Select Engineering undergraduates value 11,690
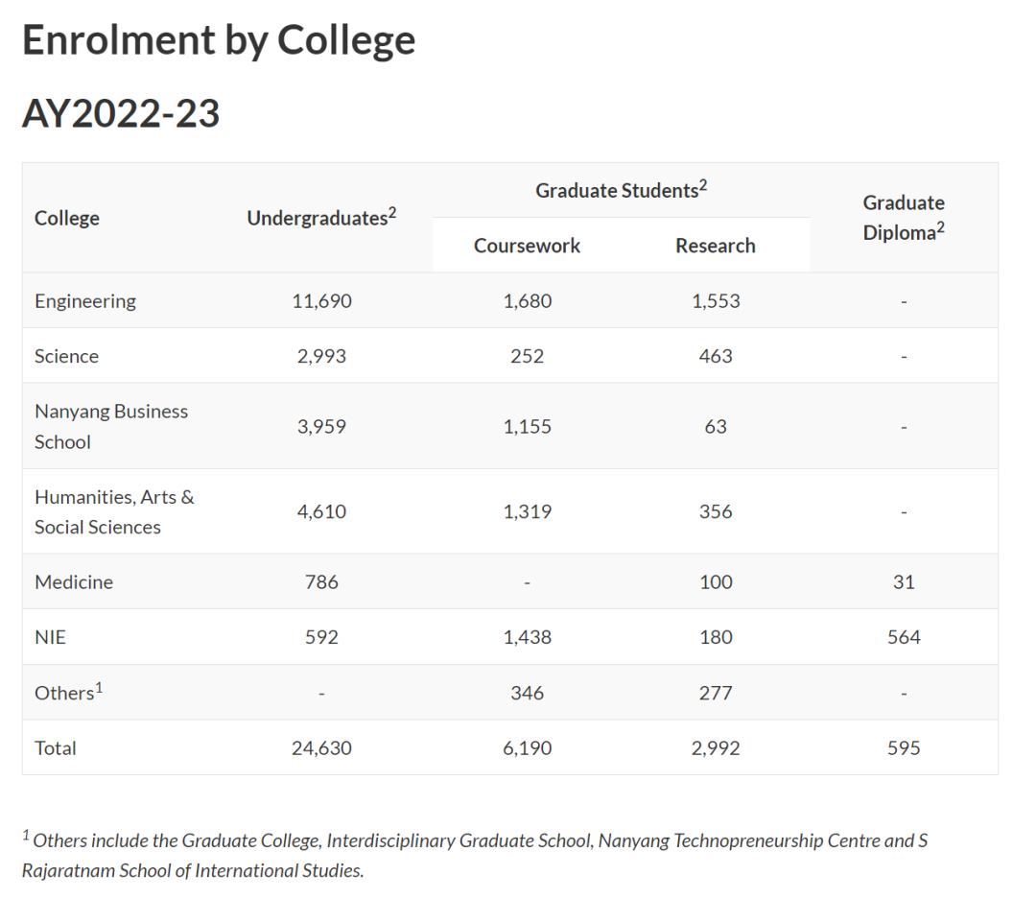 (321, 301)
